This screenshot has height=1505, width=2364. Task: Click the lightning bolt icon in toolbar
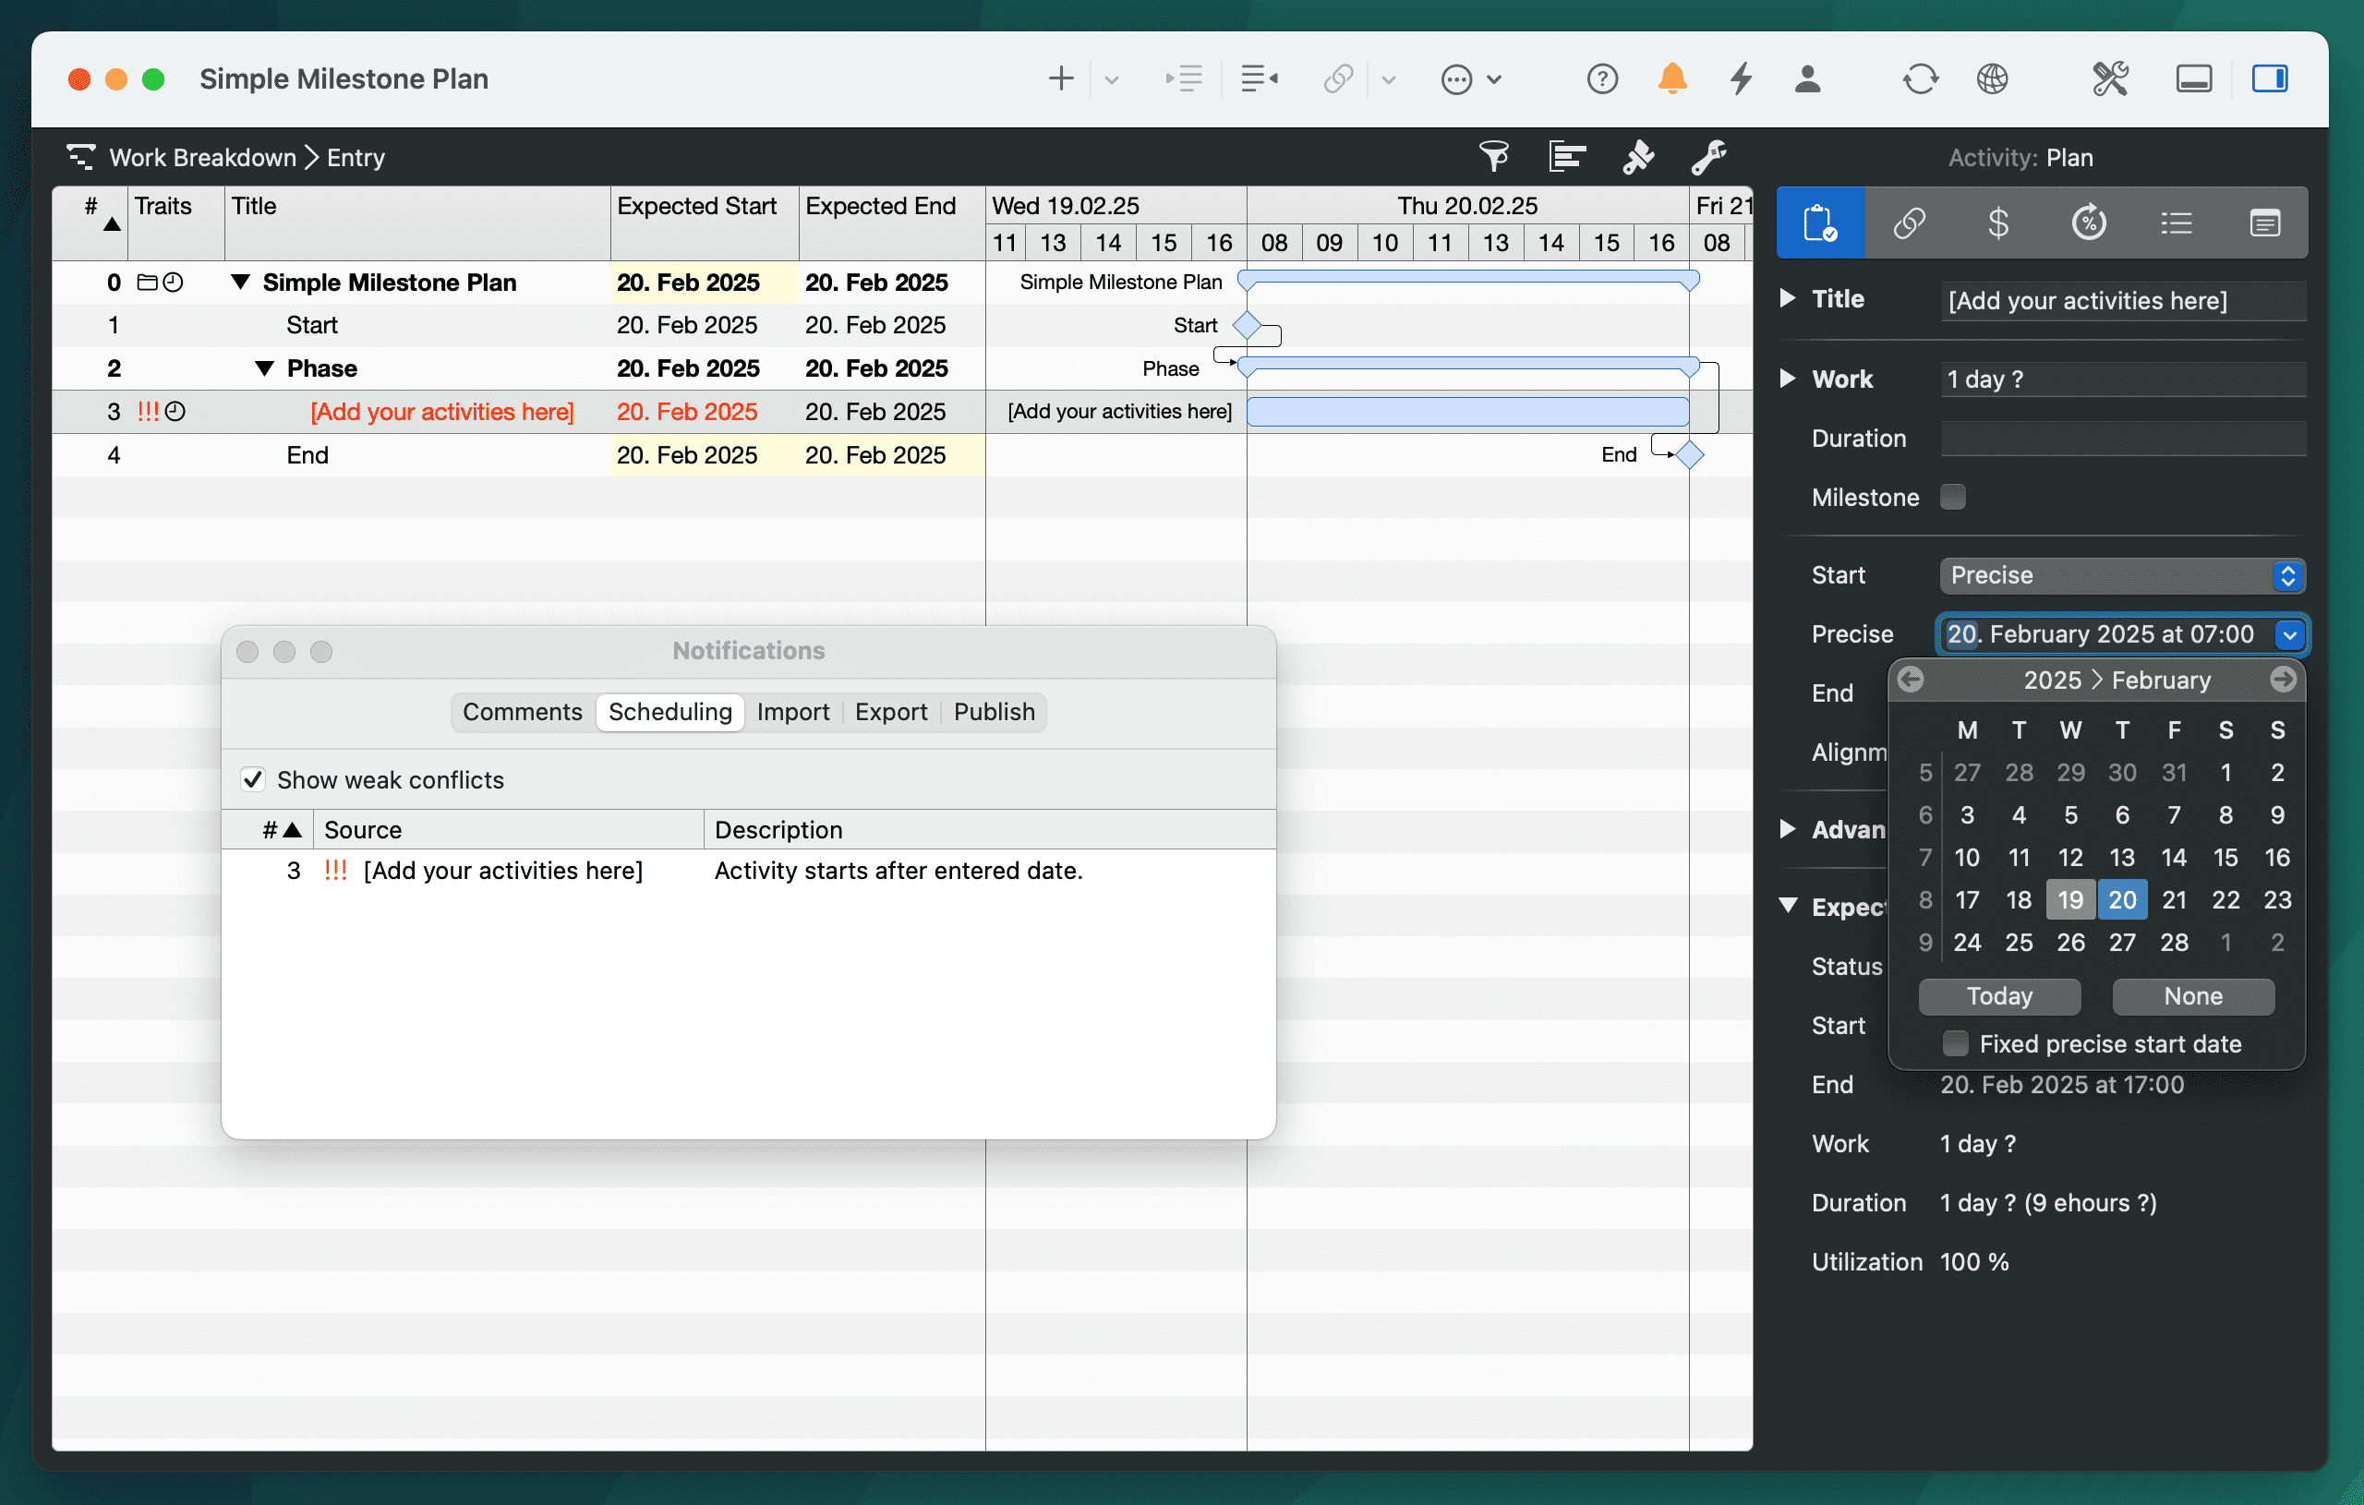click(x=1741, y=78)
